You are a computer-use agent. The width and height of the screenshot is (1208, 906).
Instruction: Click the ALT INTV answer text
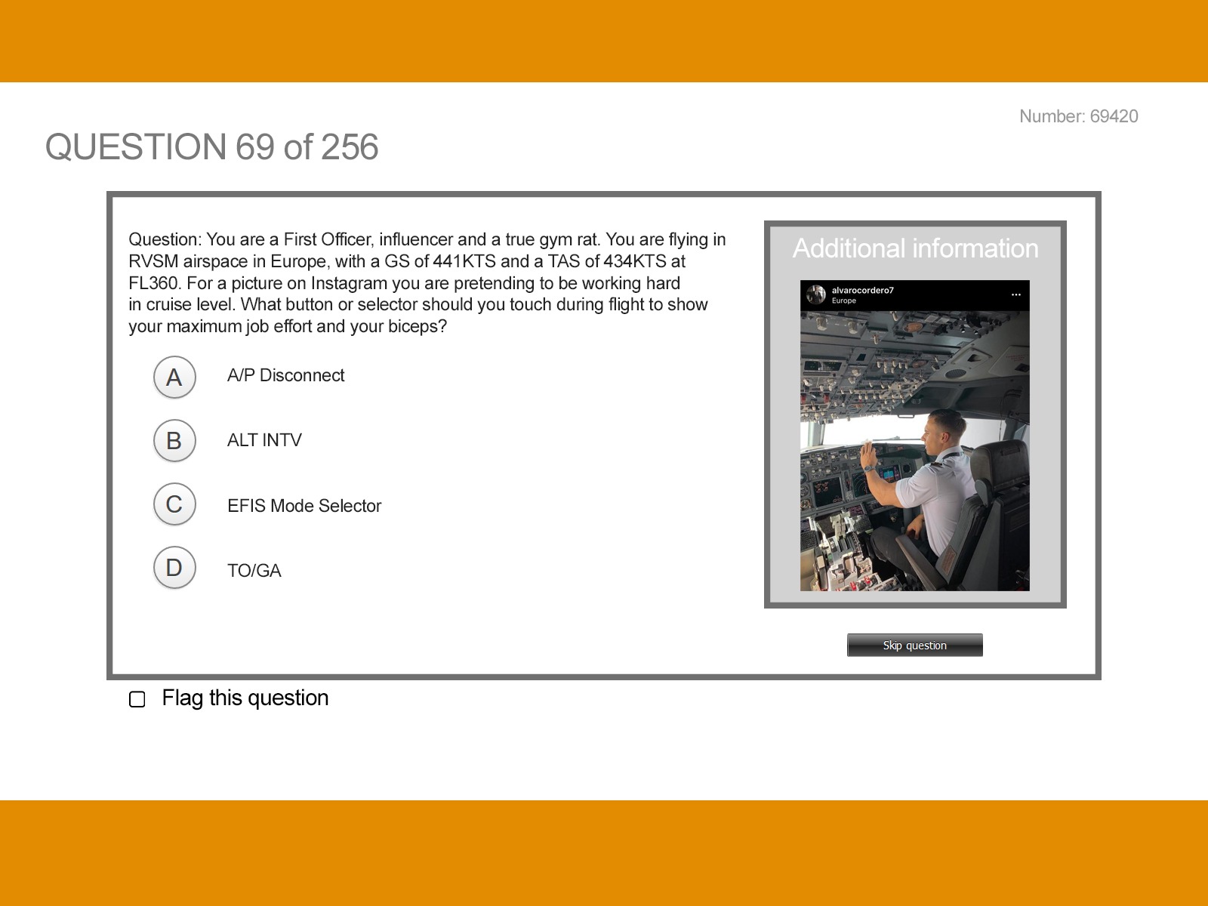pos(264,440)
